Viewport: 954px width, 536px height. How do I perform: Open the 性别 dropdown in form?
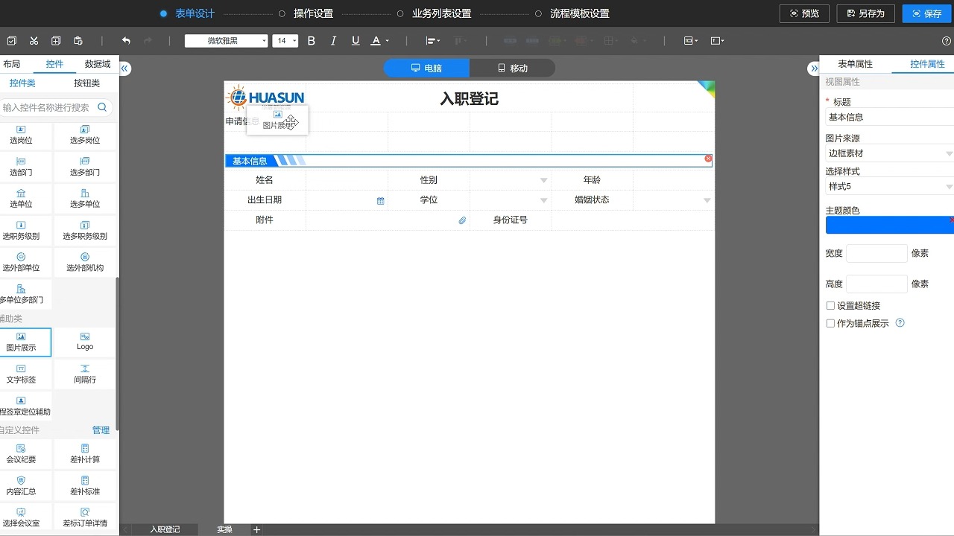(544, 180)
